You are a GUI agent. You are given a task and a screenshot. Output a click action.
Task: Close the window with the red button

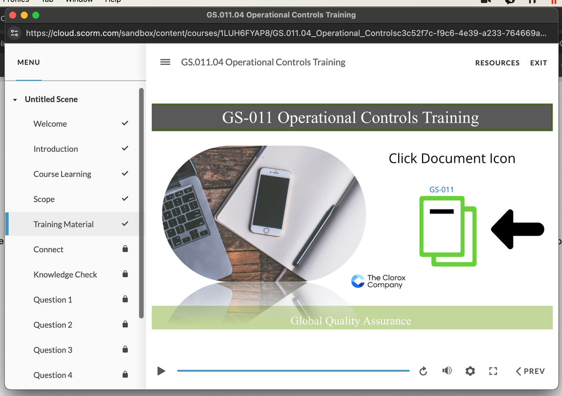point(13,15)
